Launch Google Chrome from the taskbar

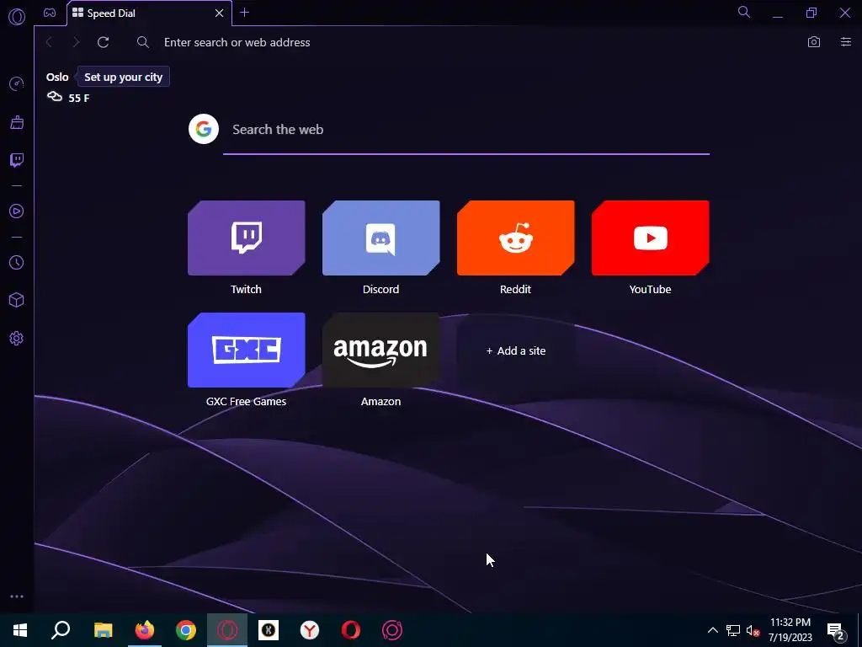186,630
